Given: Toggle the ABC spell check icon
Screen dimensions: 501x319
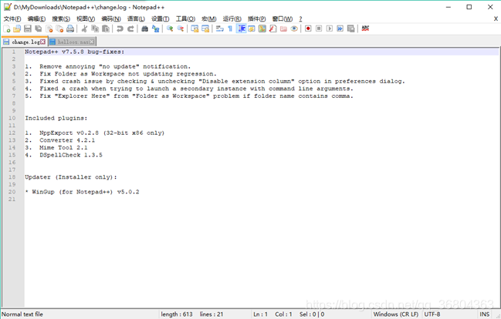Looking at the screenshot, I should [x=365, y=29].
